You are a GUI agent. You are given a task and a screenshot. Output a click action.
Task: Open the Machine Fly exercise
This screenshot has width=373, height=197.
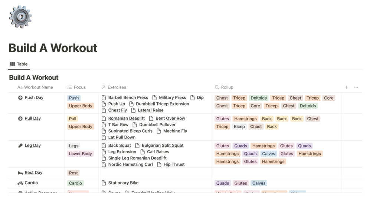click(175, 131)
